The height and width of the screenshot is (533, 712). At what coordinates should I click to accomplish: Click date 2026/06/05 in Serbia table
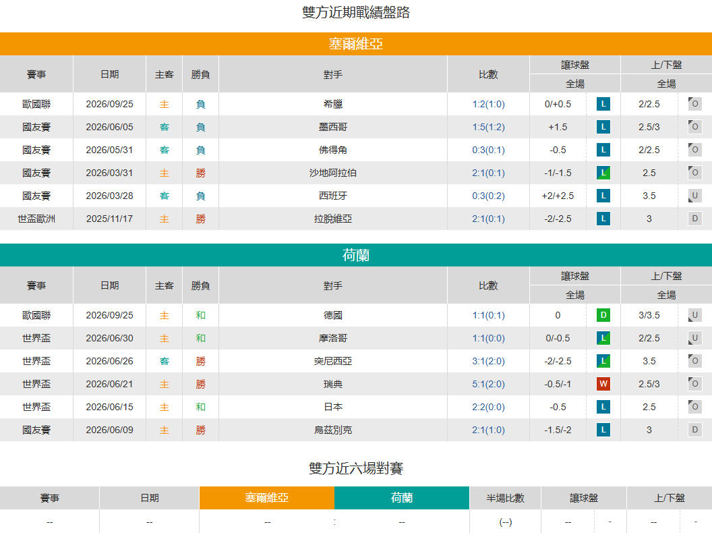point(109,127)
